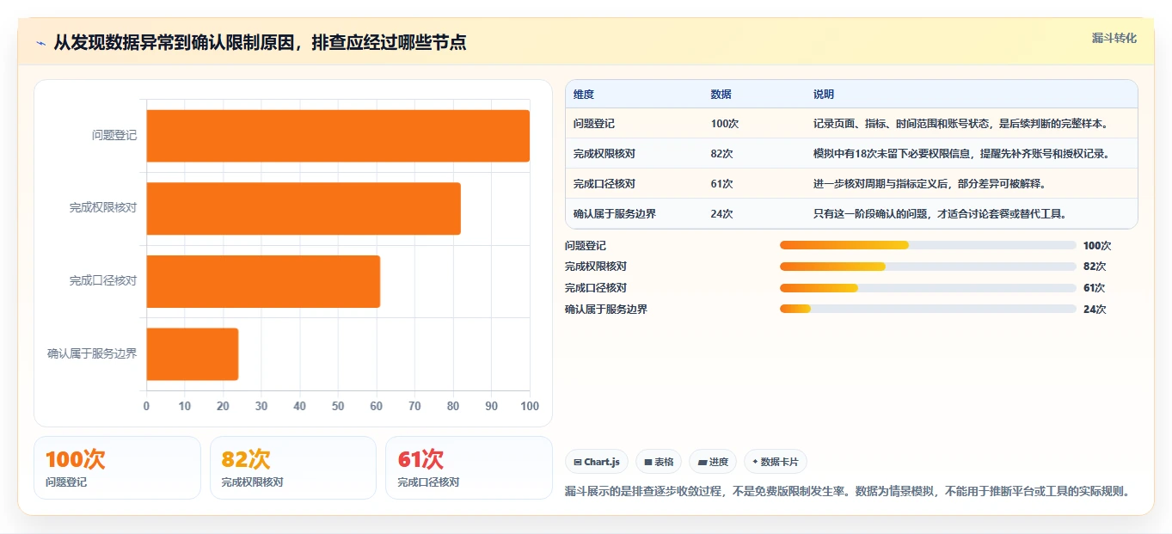Select the Chart.js chip
Viewport: 1172px width, 534px height.
(597, 462)
